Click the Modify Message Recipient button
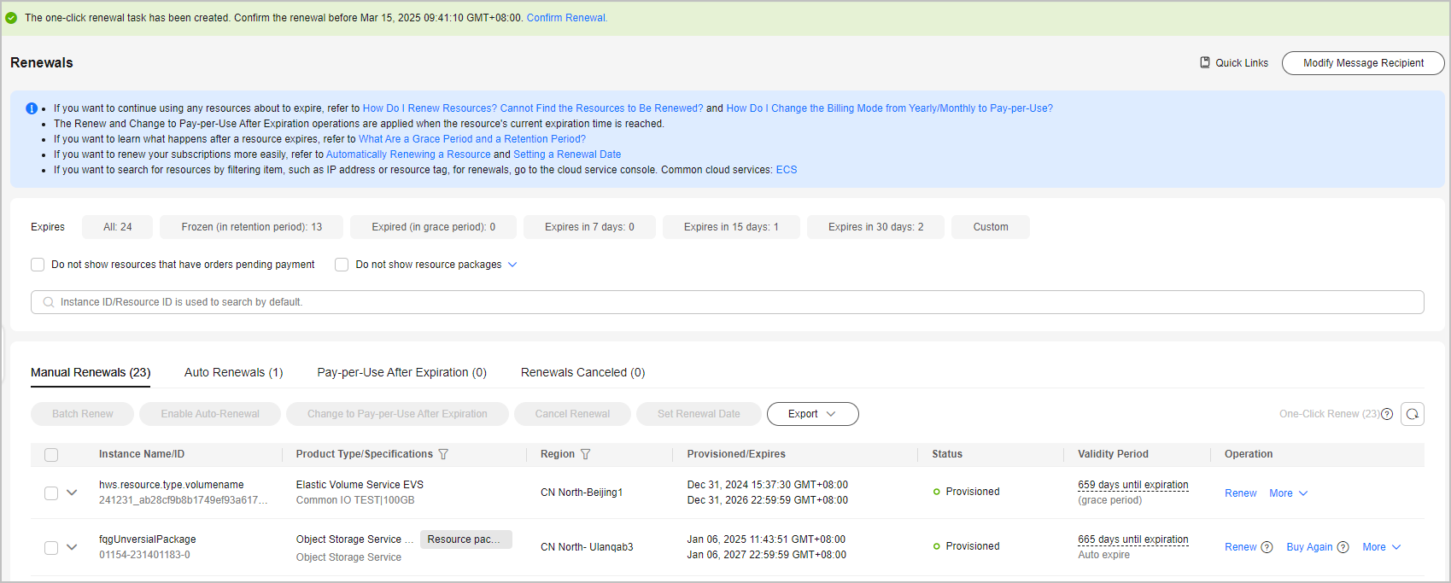Image resolution: width=1451 pixels, height=583 pixels. pyautogui.click(x=1363, y=63)
